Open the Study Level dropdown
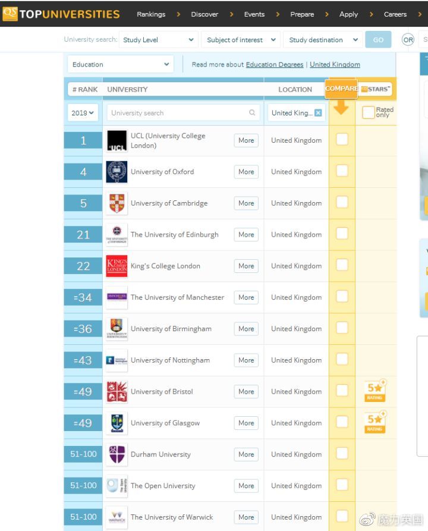 click(x=159, y=40)
